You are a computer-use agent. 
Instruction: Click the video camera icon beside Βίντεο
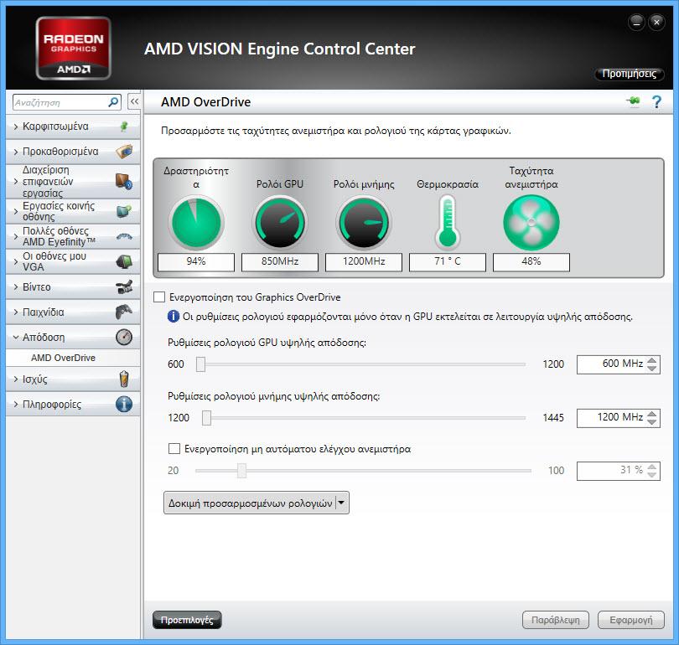pyautogui.click(x=124, y=286)
